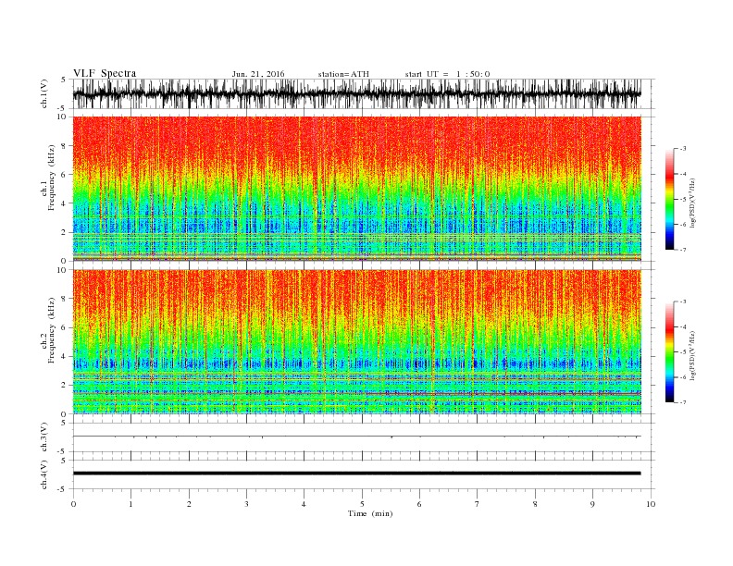This screenshot has width=733, height=566.
Task: Click the "9" tick on the time axis
Action: coord(592,504)
